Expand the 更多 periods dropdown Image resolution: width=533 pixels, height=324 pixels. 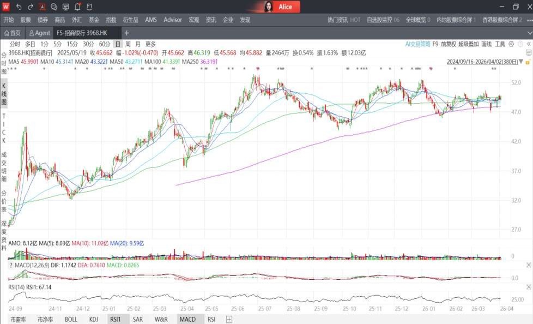click(150, 44)
